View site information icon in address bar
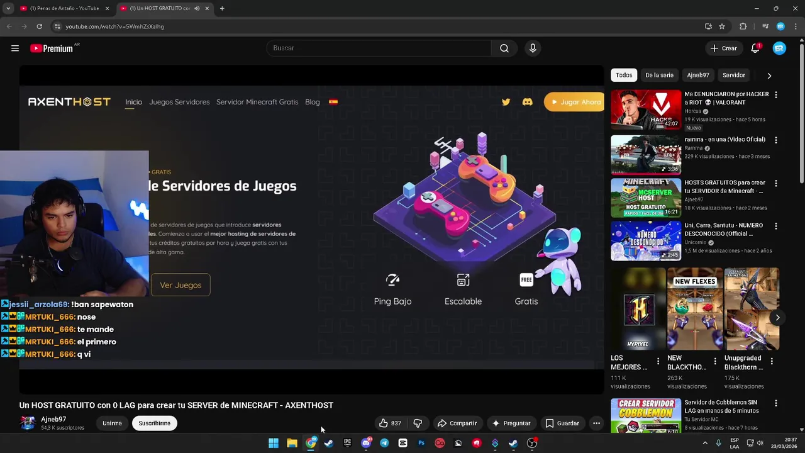Image resolution: width=805 pixels, height=453 pixels. click(x=57, y=26)
